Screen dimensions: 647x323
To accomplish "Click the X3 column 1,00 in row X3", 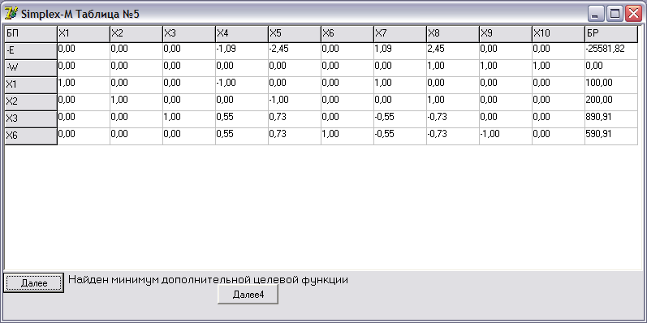I will tap(189, 119).
